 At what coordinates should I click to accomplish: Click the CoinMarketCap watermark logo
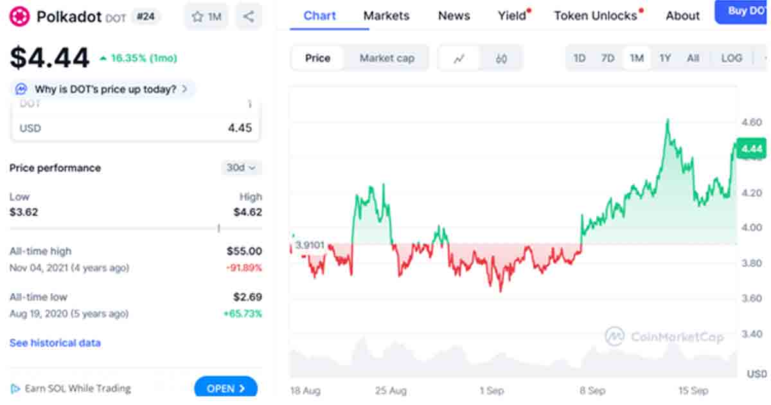click(x=615, y=336)
